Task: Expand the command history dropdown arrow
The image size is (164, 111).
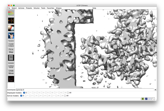Action: click(x=155, y=90)
